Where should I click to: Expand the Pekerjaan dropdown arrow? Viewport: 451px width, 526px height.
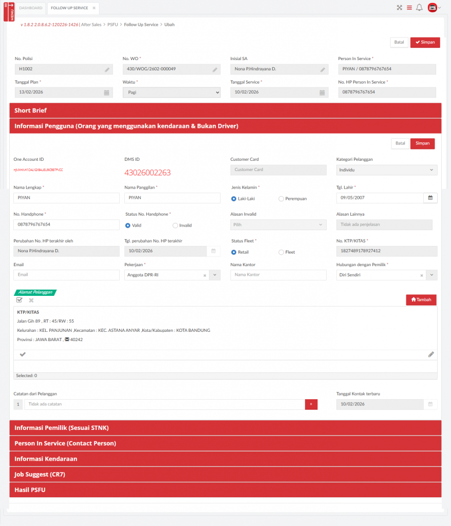(x=215, y=275)
